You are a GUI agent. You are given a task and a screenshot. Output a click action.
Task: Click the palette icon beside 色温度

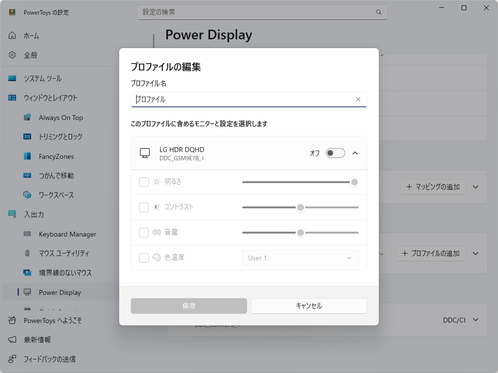point(157,257)
